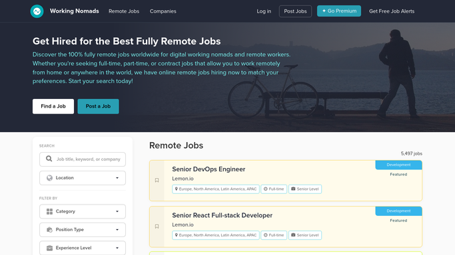Select Log in in the header
Viewport: 455px width, 255px height.
pyautogui.click(x=264, y=11)
